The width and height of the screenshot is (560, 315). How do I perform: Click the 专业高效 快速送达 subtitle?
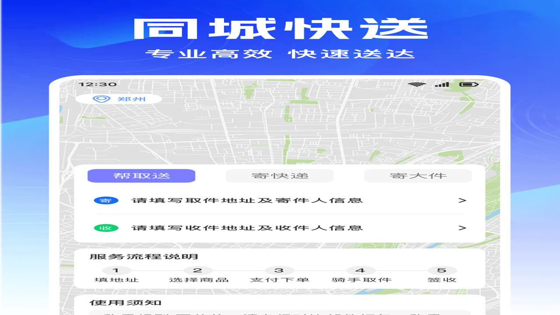tap(280, 54)
